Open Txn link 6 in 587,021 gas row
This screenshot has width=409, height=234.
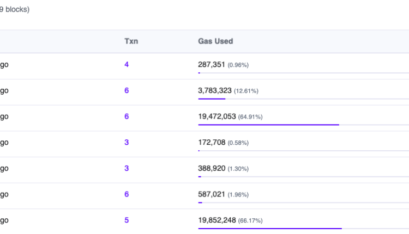coord(127,194)
